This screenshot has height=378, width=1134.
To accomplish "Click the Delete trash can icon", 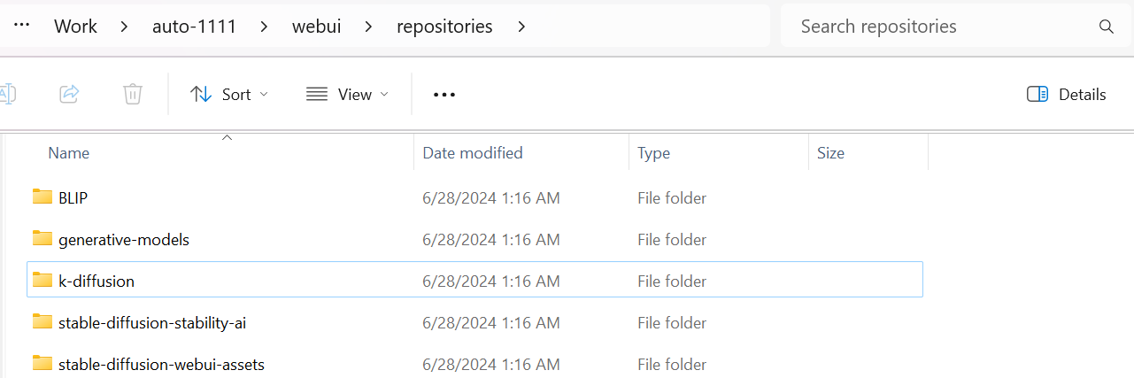I will [x=132, y=94].
